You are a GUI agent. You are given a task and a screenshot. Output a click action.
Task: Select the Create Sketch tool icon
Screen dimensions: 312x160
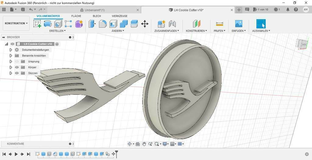point(37,24)
